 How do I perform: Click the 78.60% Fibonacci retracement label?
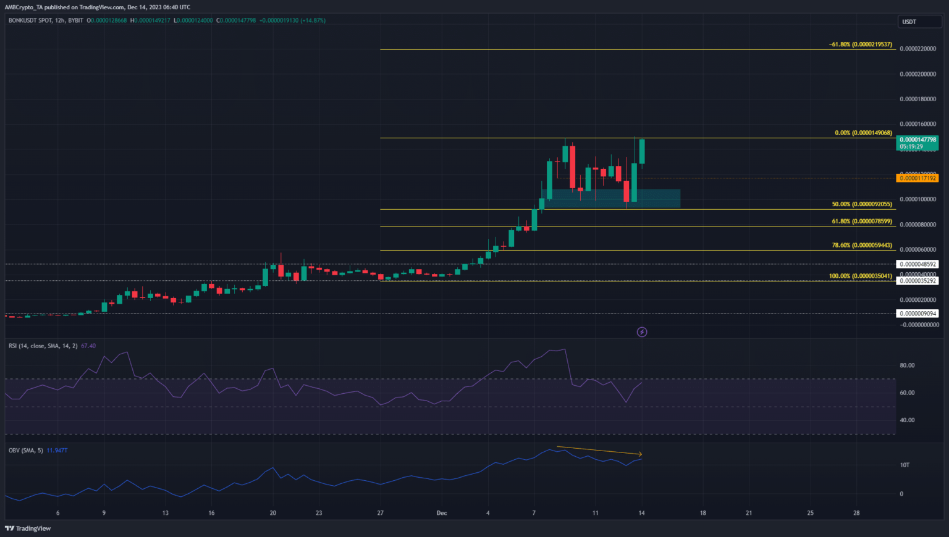tap(862, 245)
